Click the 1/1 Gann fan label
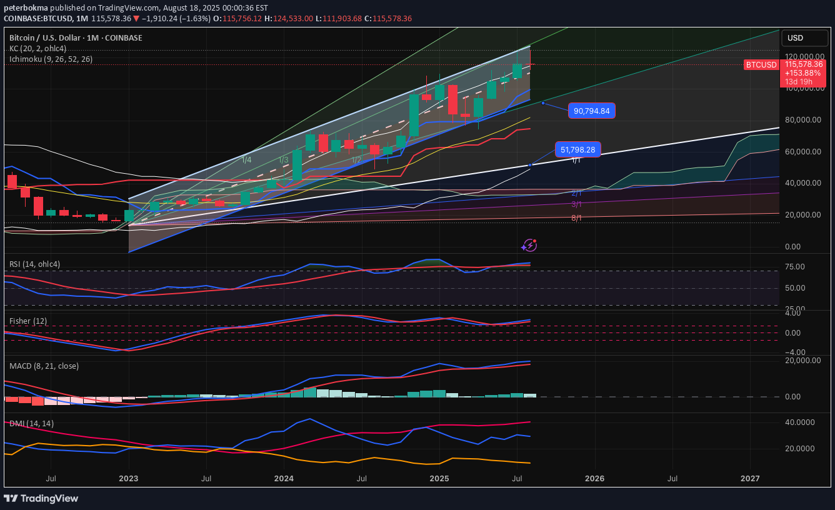 tap(576, 161)
